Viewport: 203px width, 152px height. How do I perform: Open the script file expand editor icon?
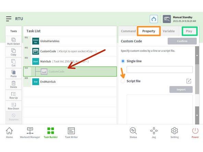click(x=189, y=81)
